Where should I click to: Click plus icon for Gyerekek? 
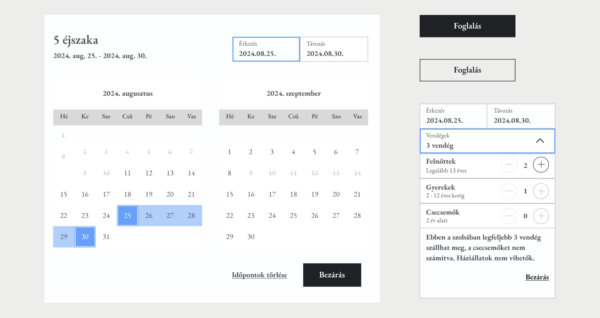tap(541, 191)
